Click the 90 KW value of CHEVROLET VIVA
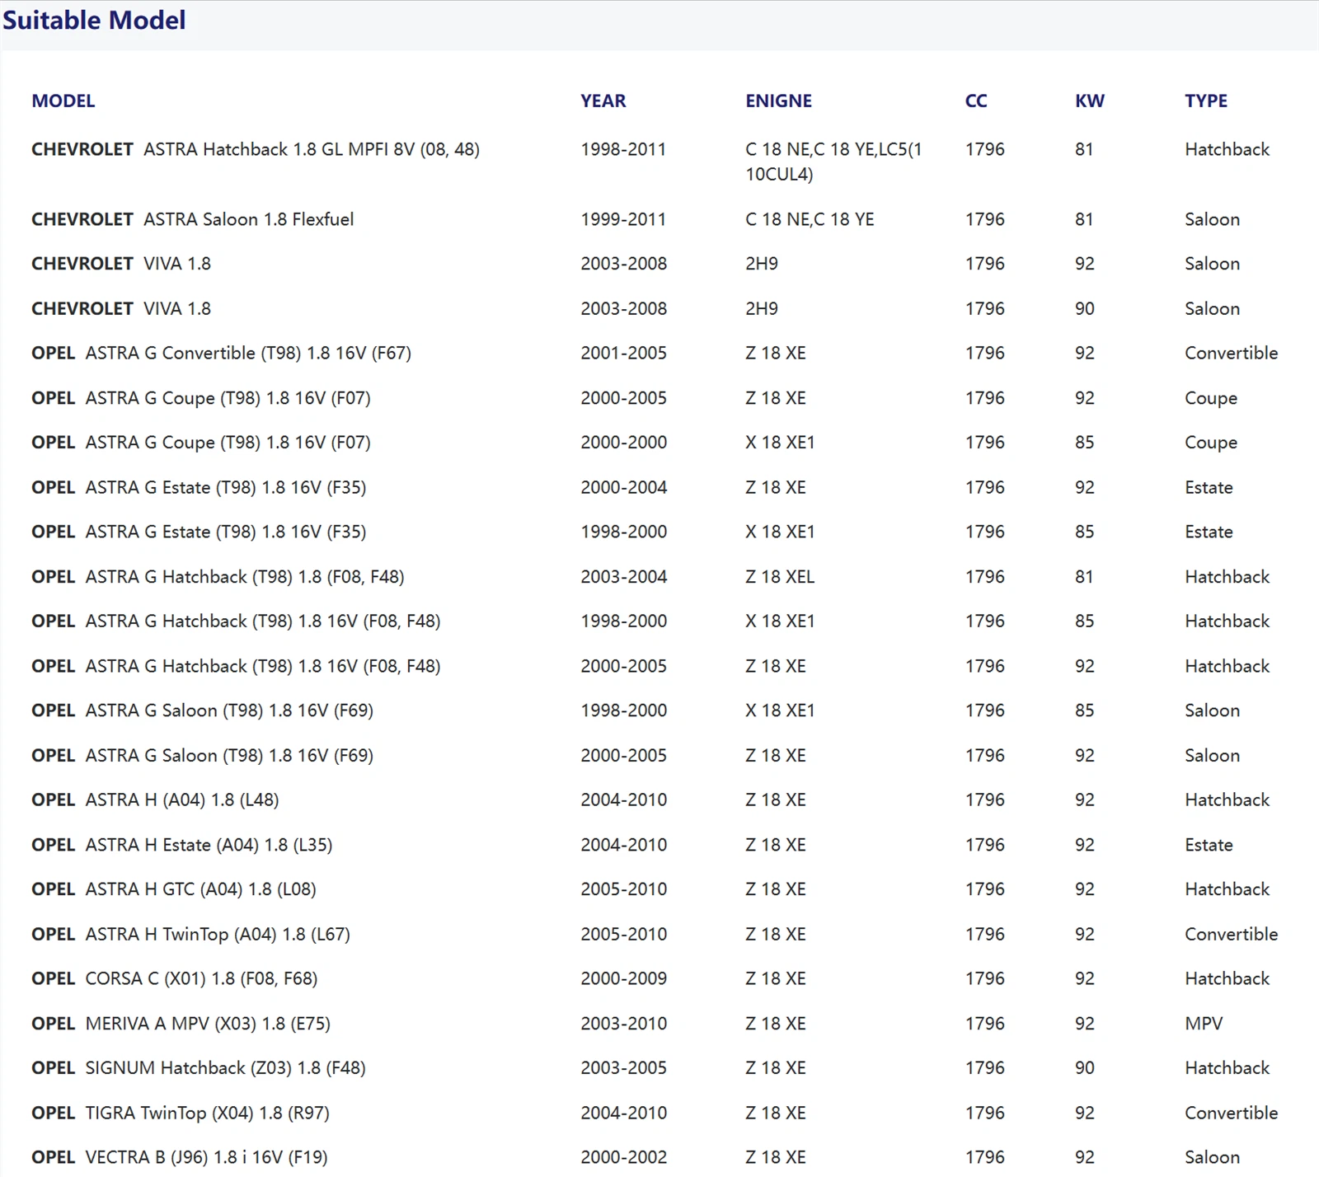Viewport: 1319px width, 1177px height. click(x=1084, y=308)
